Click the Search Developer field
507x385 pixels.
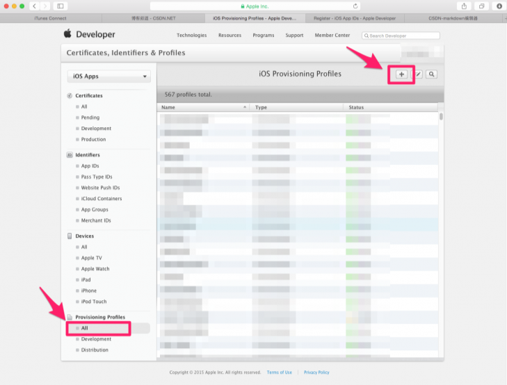[x=401, y=35]
